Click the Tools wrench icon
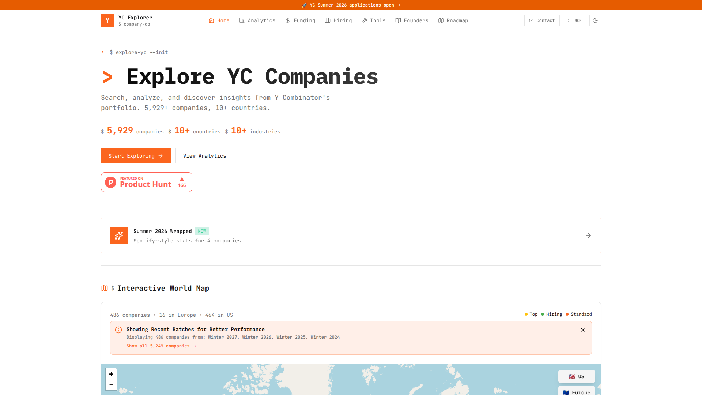Viewport: 702px width, 395px height. [x=365, y=20]
